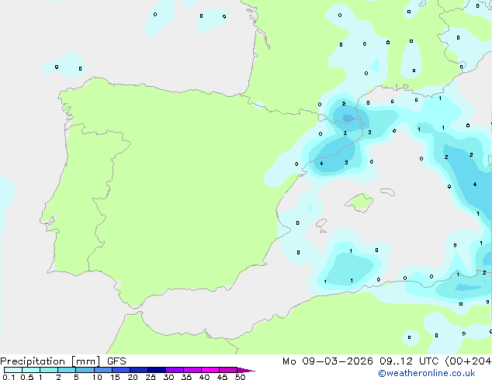Image resolution: width=492 pixels, height=380 pixels.
Task: Click the legend label '40'
Action: pos(204,377)
